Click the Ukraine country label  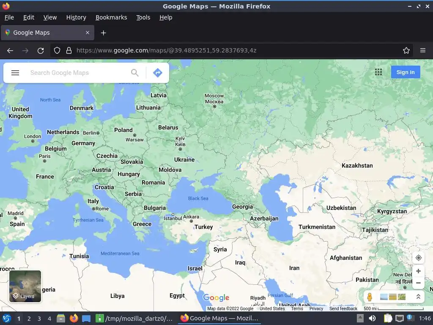pos(184,160)
